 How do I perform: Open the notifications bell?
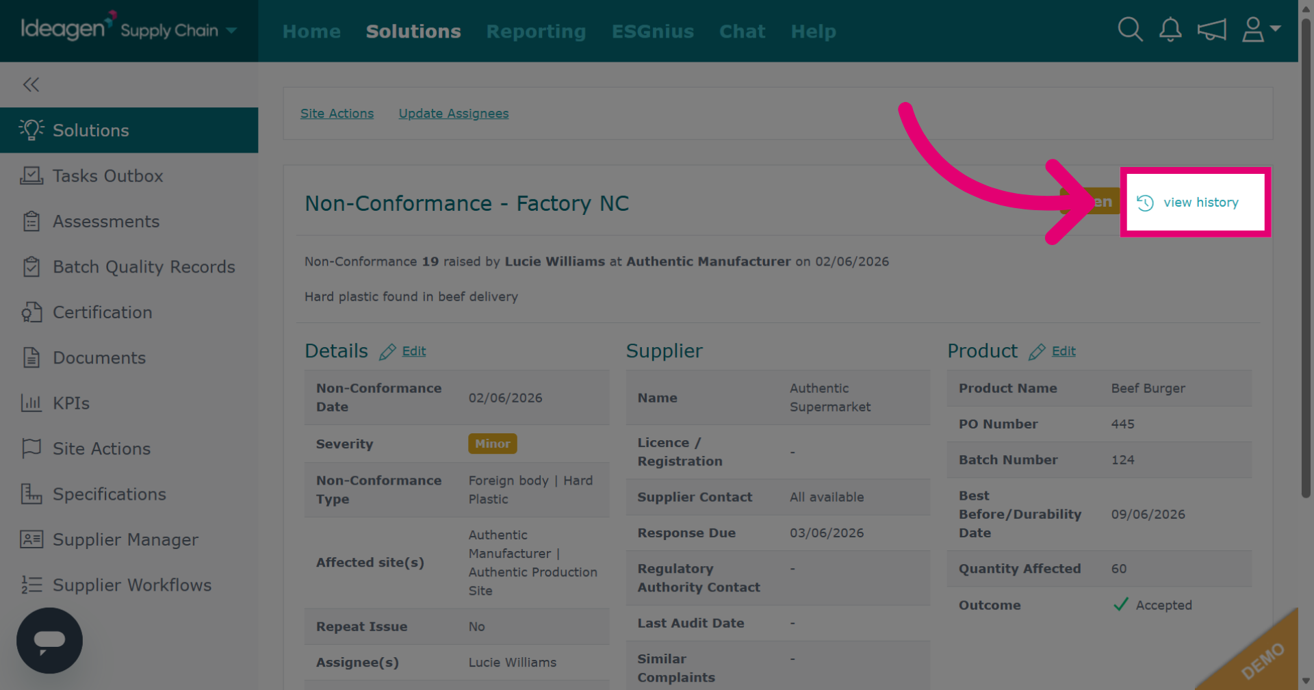(1170, 29)
